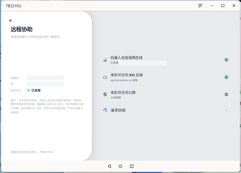Click the 远程协助 heading
This screenshot has width=241, height=173.
tap(22, 29)
